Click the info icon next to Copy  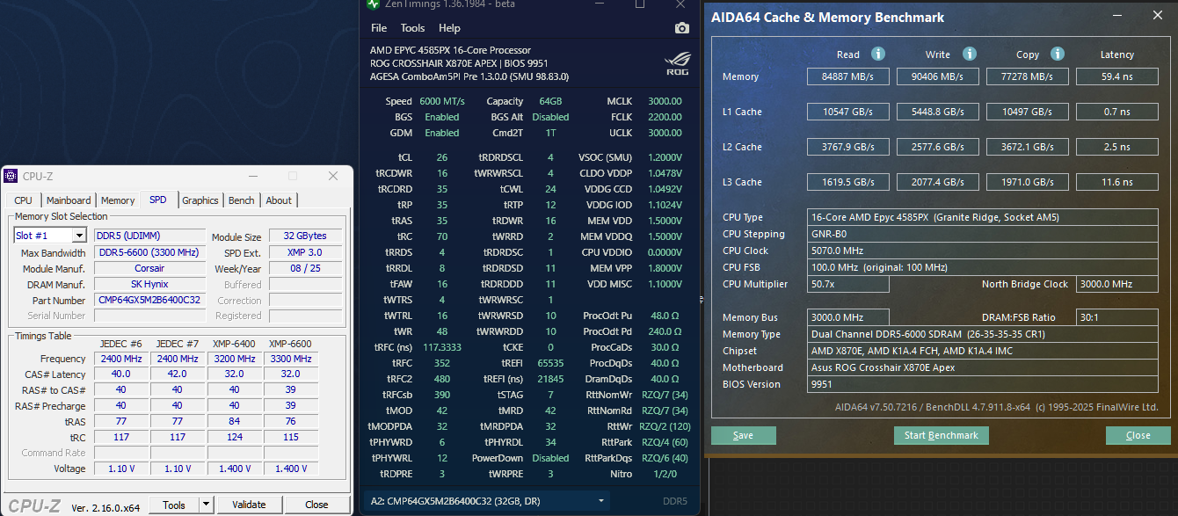click(x=1058, y=55)
